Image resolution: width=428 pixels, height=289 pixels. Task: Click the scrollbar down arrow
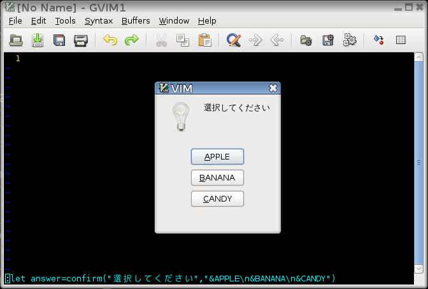(418, 269)
